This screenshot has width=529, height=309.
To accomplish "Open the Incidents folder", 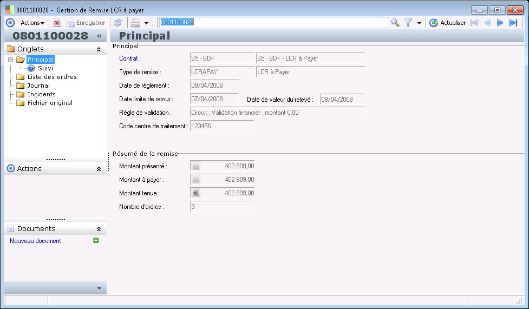I will (x=42, y=94).
